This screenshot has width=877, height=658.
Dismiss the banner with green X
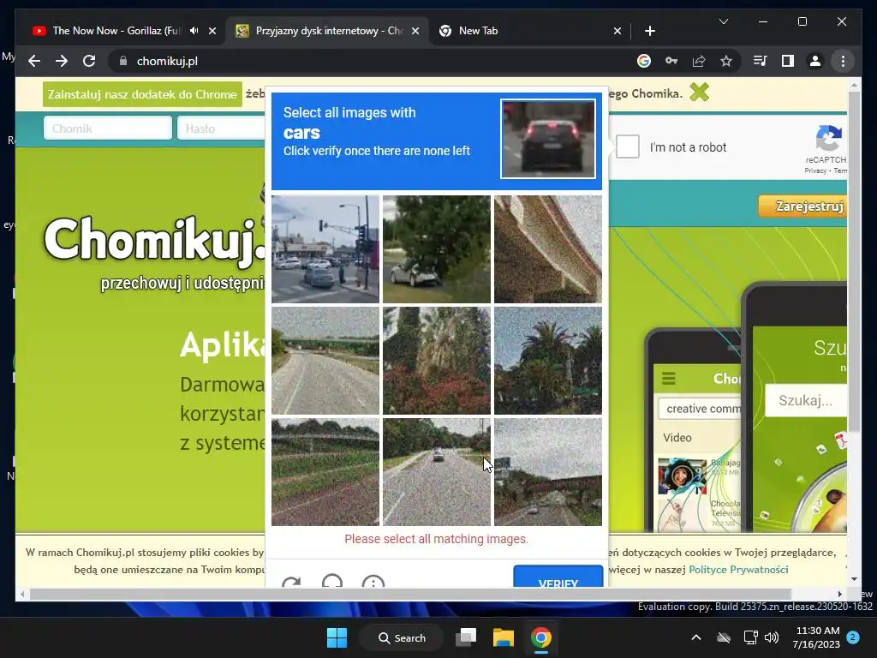[x=699, y=93]
